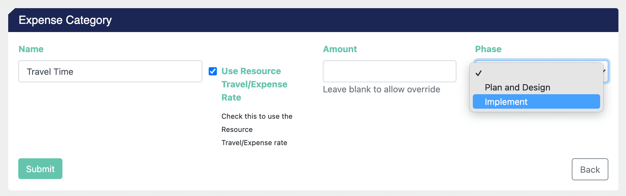626x196 pixels.
Task: Click the checkmark icon in Phase list
Action: coord(478,73)
